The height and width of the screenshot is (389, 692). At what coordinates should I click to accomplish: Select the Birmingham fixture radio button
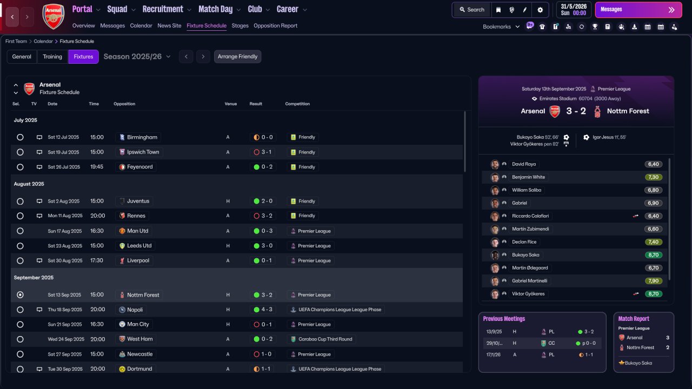pos(20,137)
